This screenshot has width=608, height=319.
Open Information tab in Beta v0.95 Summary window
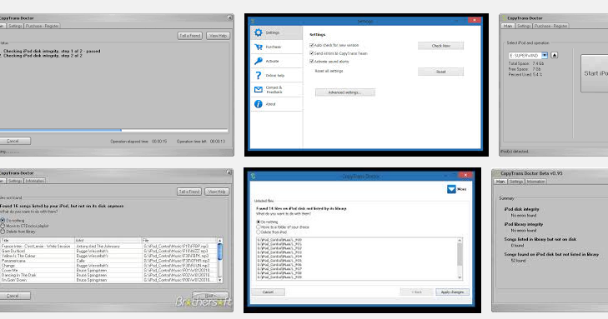pyautogui.click(x=536, y=182)
